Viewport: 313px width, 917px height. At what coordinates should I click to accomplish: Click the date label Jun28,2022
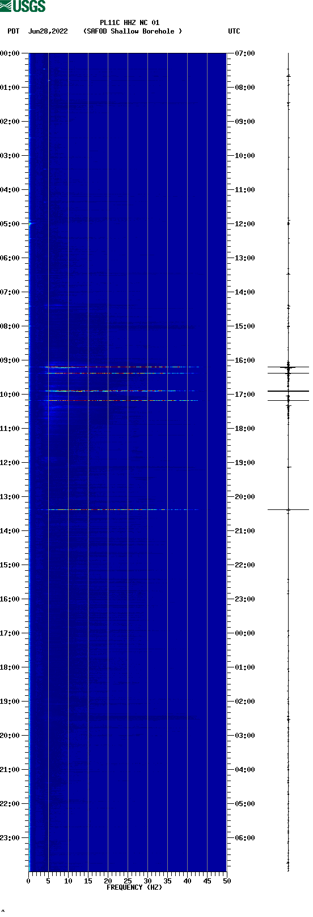click(x=48, y=31)
